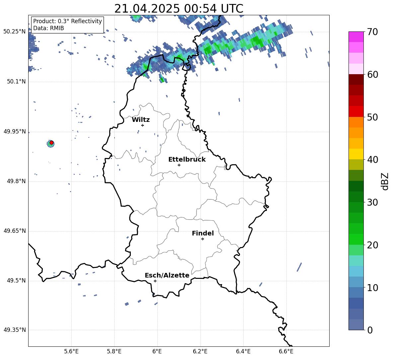The image size is (393, 358).
Task: Click the 6.4°E longitude label
Action: 243,351
